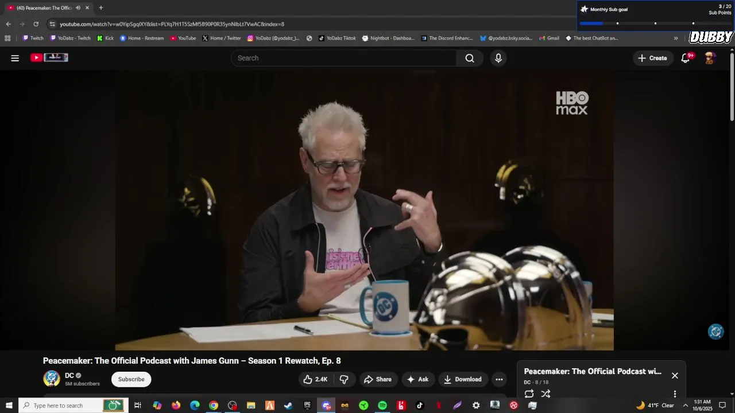Open Home - Restream bookmark
735x413 pixels.
point(142,38)
